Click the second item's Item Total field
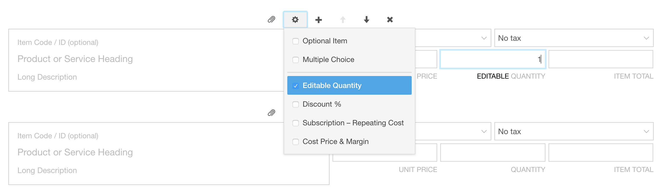661x193 pixels. click(601, 153)
